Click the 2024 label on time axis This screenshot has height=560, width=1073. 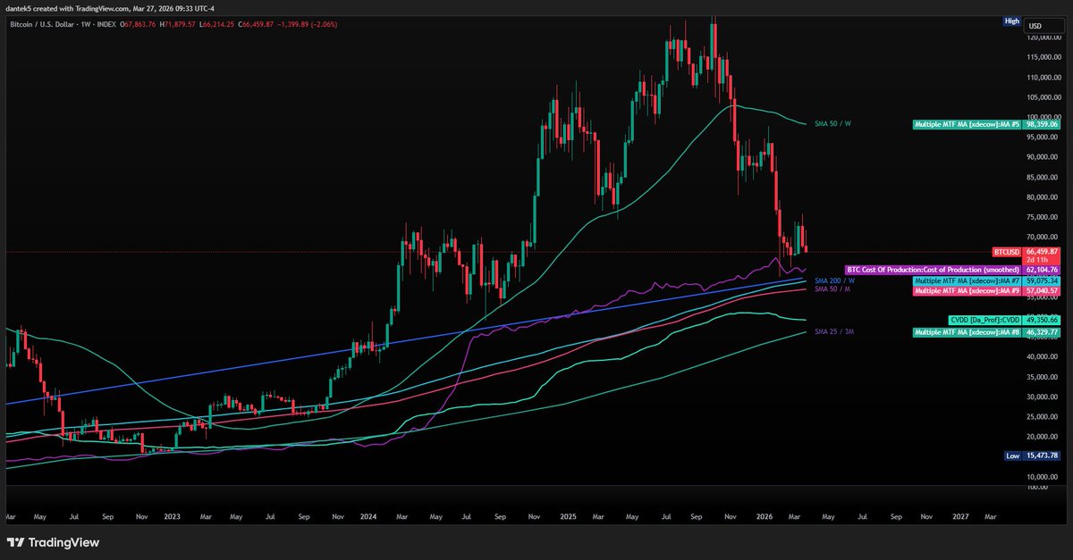[x=369, y=516]
